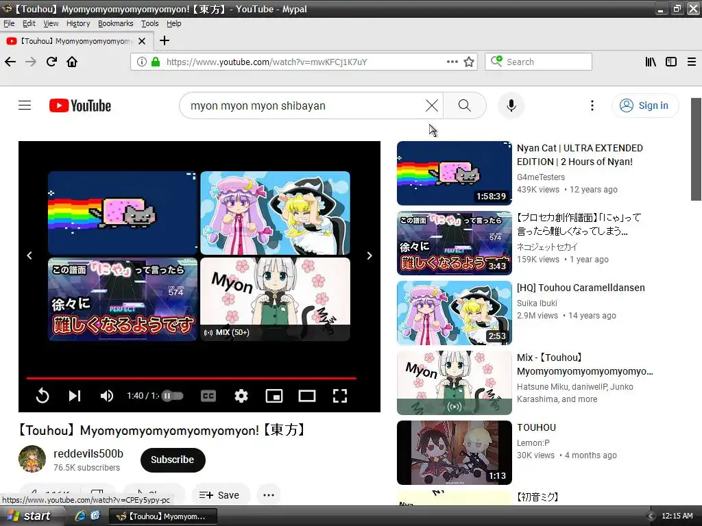Open the Help menu

coord(173,23)
